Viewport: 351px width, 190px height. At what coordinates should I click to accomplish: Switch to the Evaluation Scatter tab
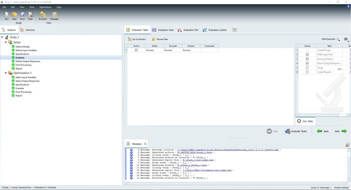[215, 30]
